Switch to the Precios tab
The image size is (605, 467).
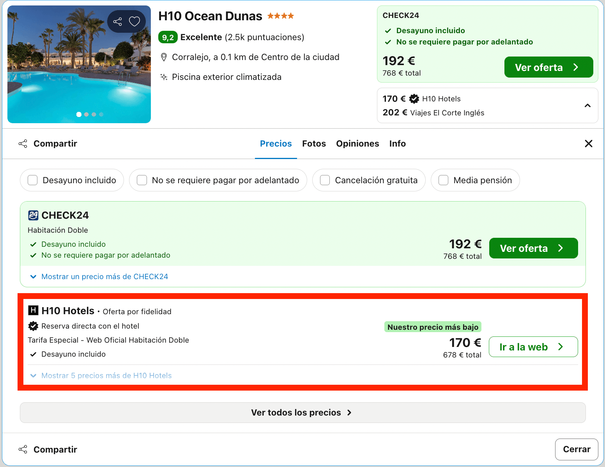pyautogui.click(x=276, y=143)
